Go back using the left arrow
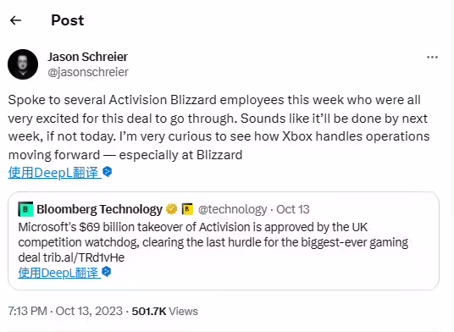This screenshot has width=454, height=332. [x=15, y=20]
